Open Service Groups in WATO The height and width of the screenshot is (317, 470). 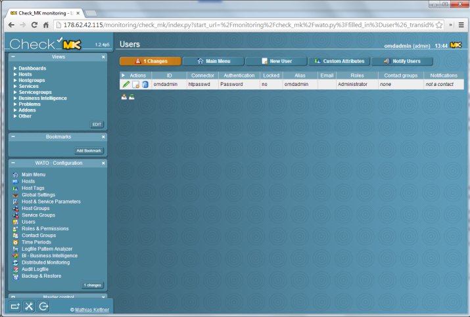[x=38, y=215]
